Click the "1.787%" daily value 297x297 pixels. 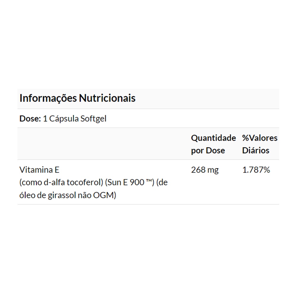click(x=256, y=170)
